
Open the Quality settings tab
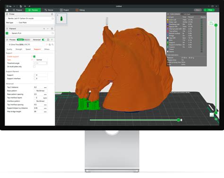click(9, 49)
